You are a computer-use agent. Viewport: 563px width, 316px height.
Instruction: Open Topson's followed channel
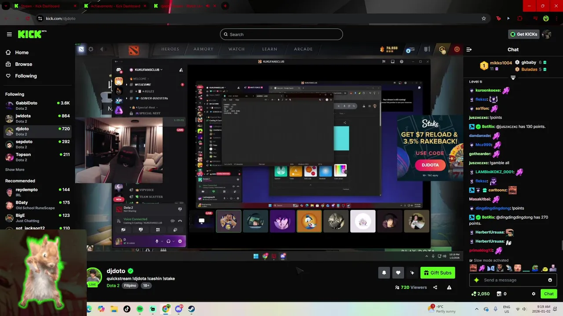pos(37,157)
